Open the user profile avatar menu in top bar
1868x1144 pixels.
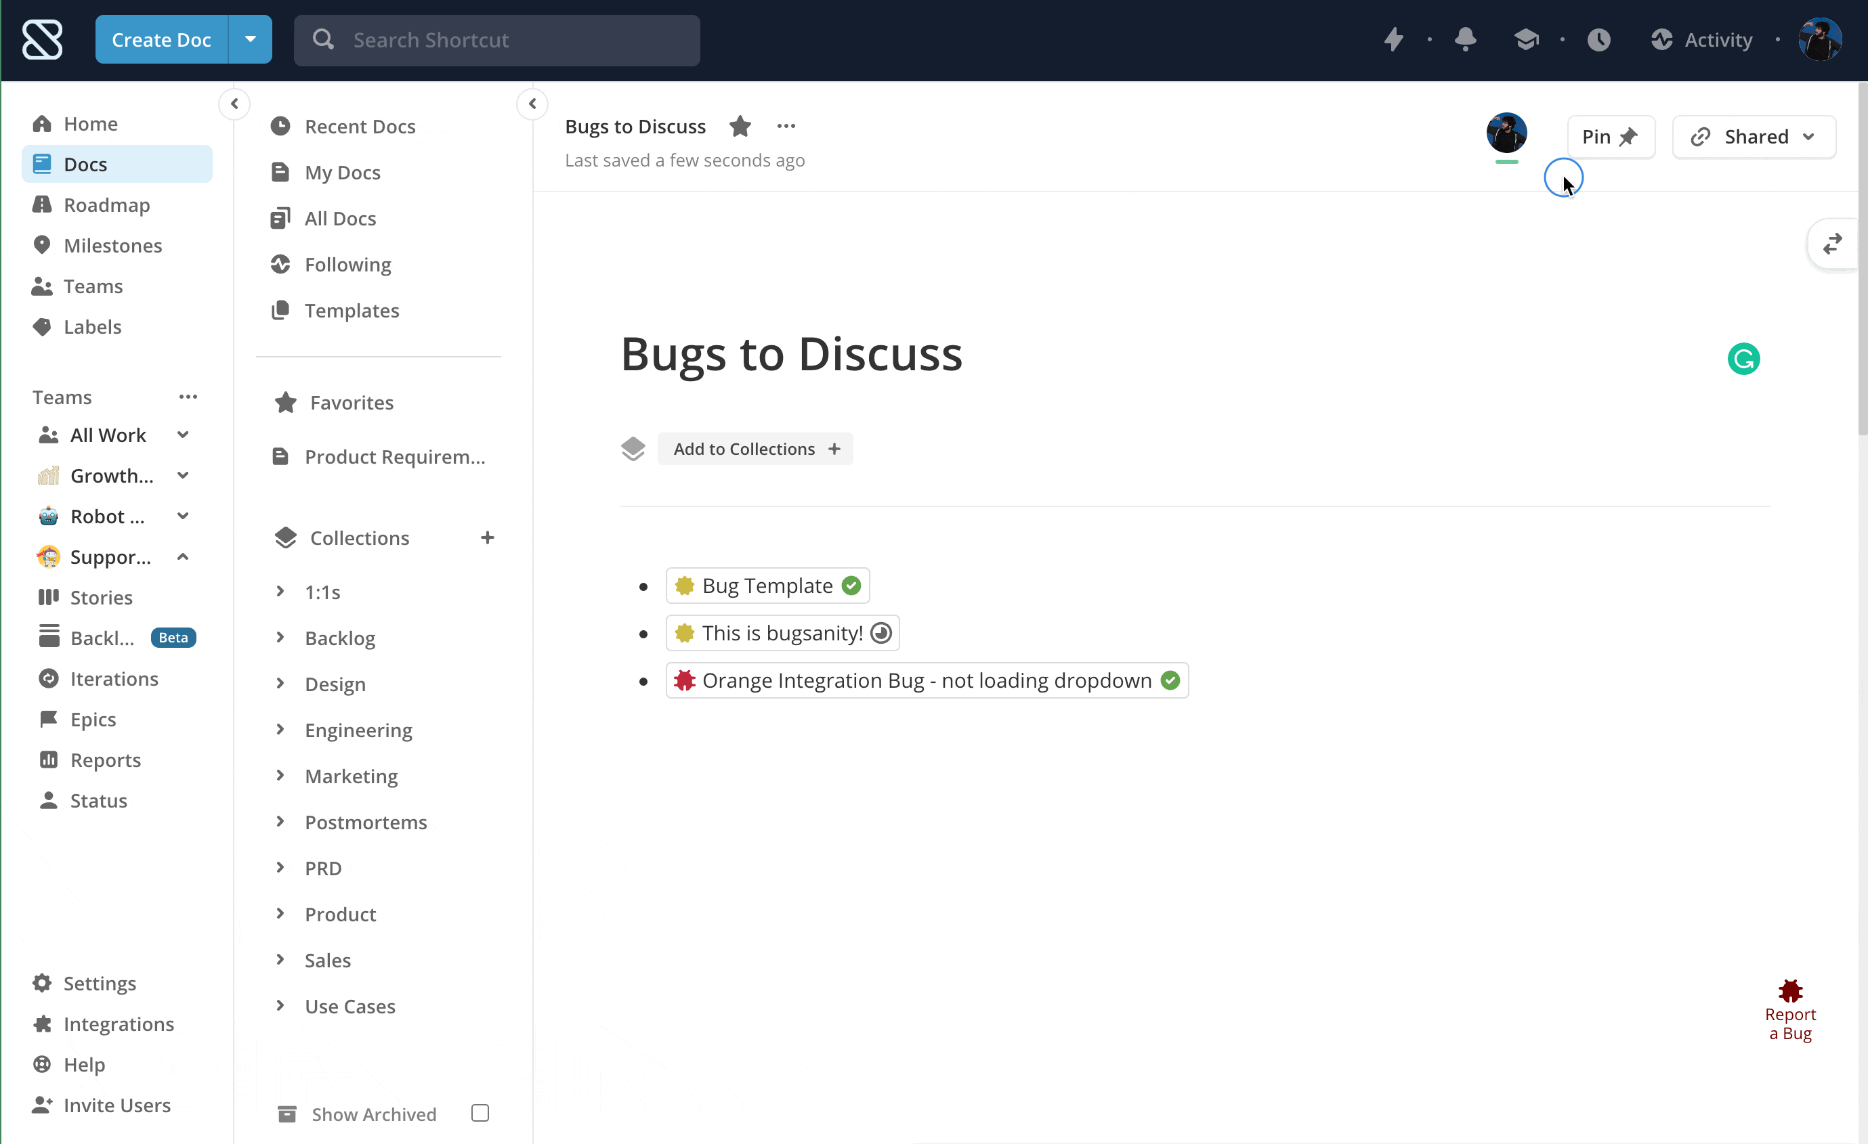coord(1820,39)
